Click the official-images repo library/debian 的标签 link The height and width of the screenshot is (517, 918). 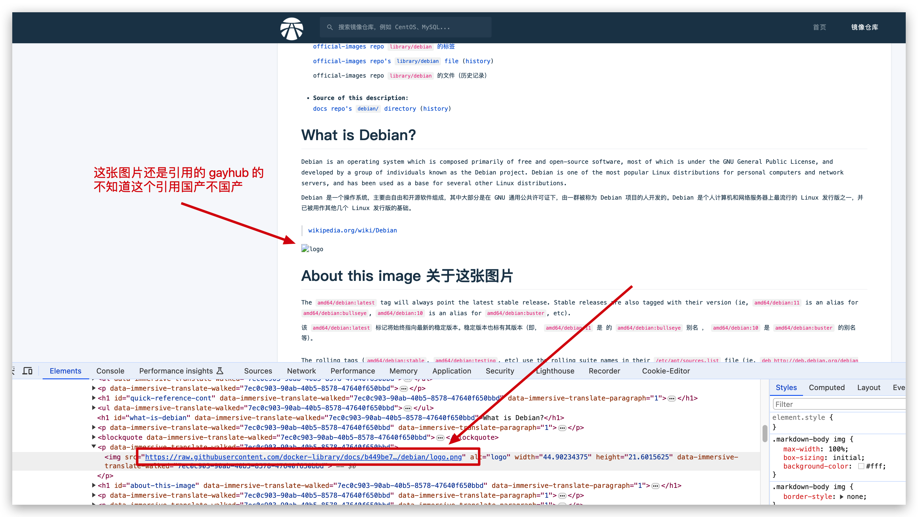pos(384,46)
